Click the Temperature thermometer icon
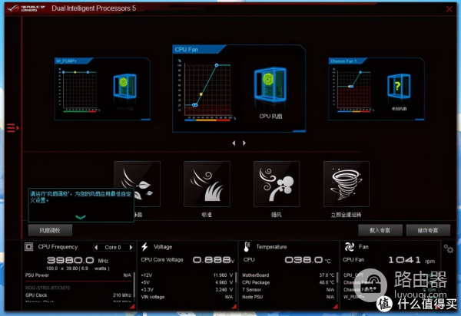Viewport: 461px width, 316px height. tap(247, 247)
